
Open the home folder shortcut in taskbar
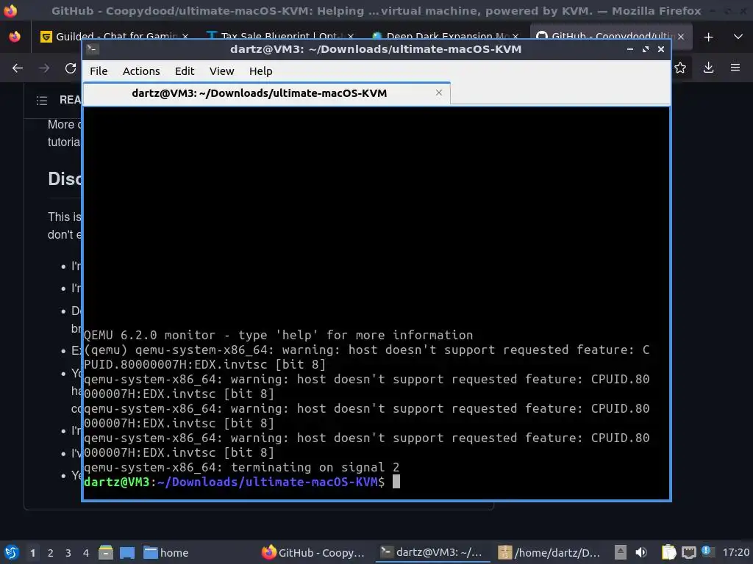click(x=166, y=553)
